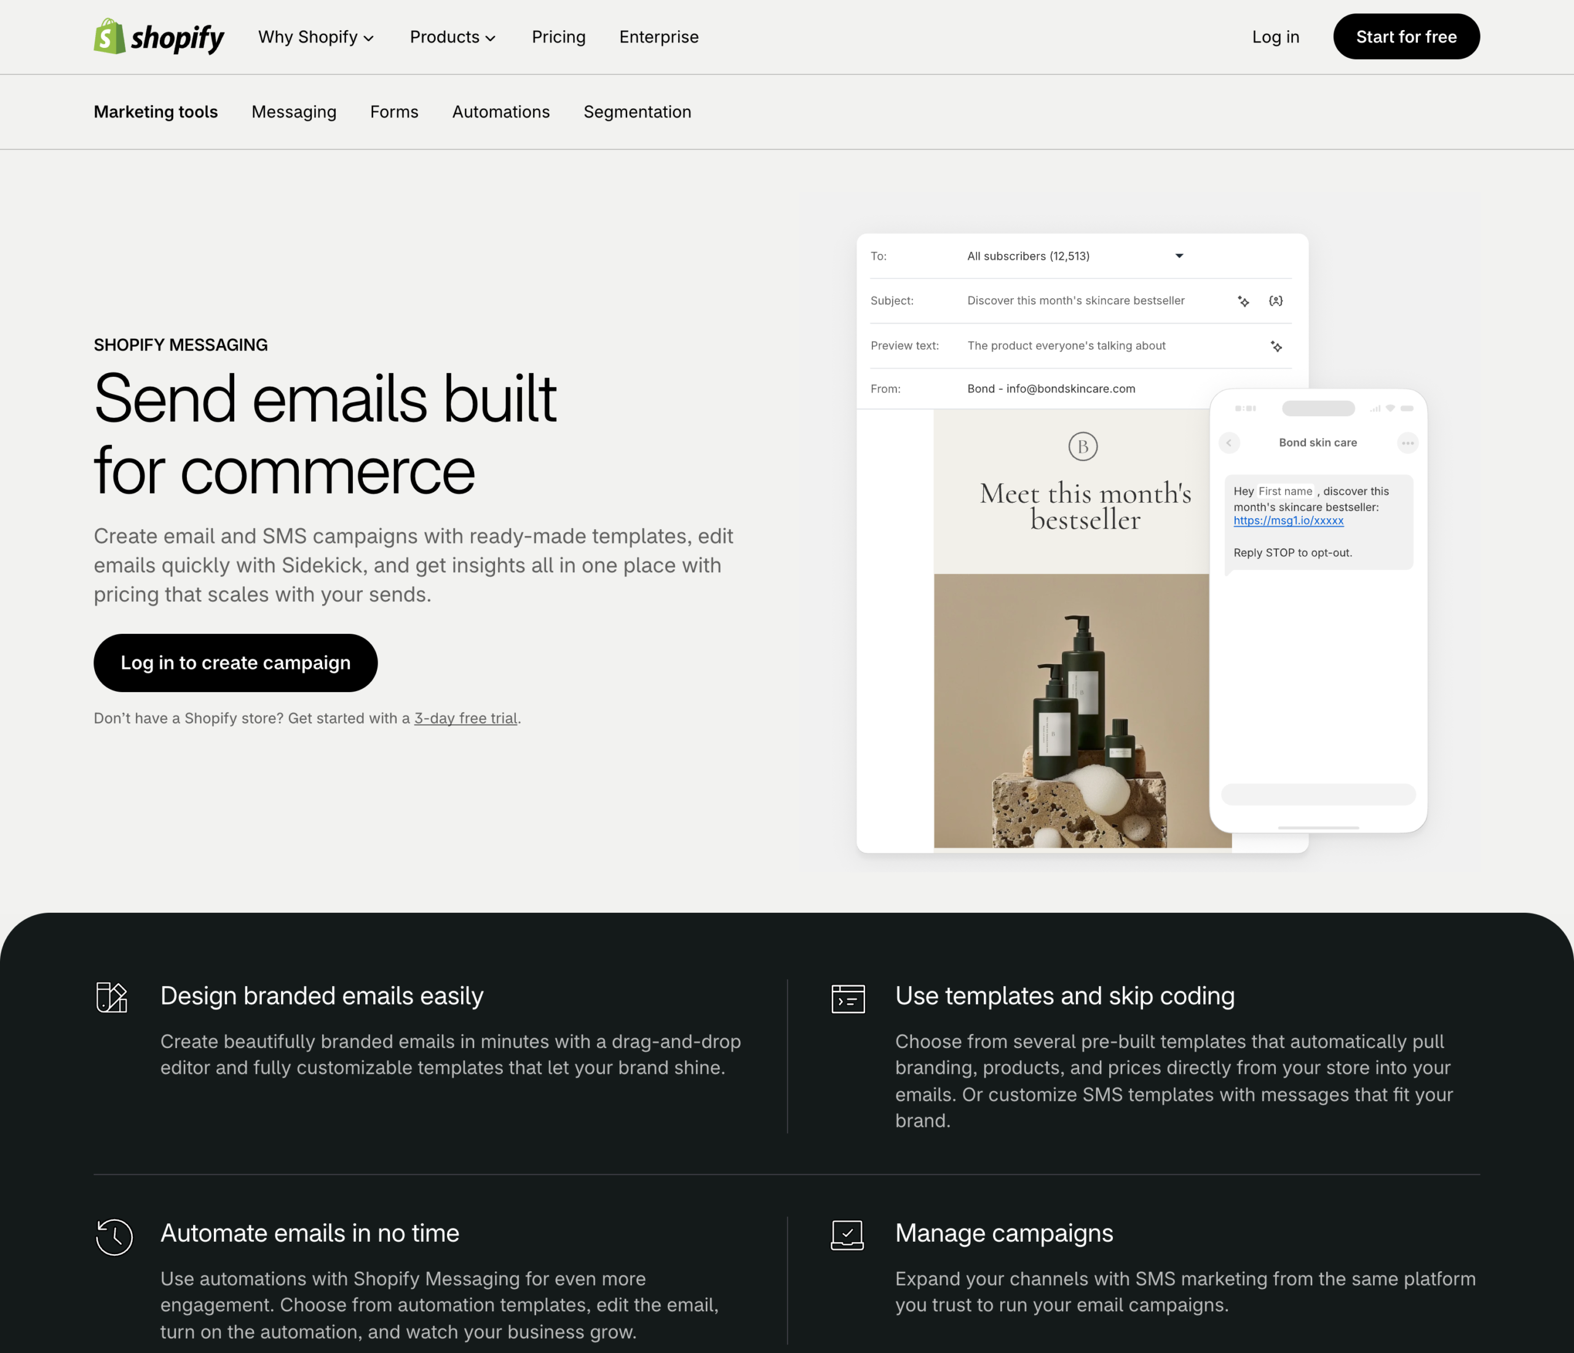The height and width of the screenshot is (1353, 1574).
Task: Open the Pricing page
Action: click(558, 37)
